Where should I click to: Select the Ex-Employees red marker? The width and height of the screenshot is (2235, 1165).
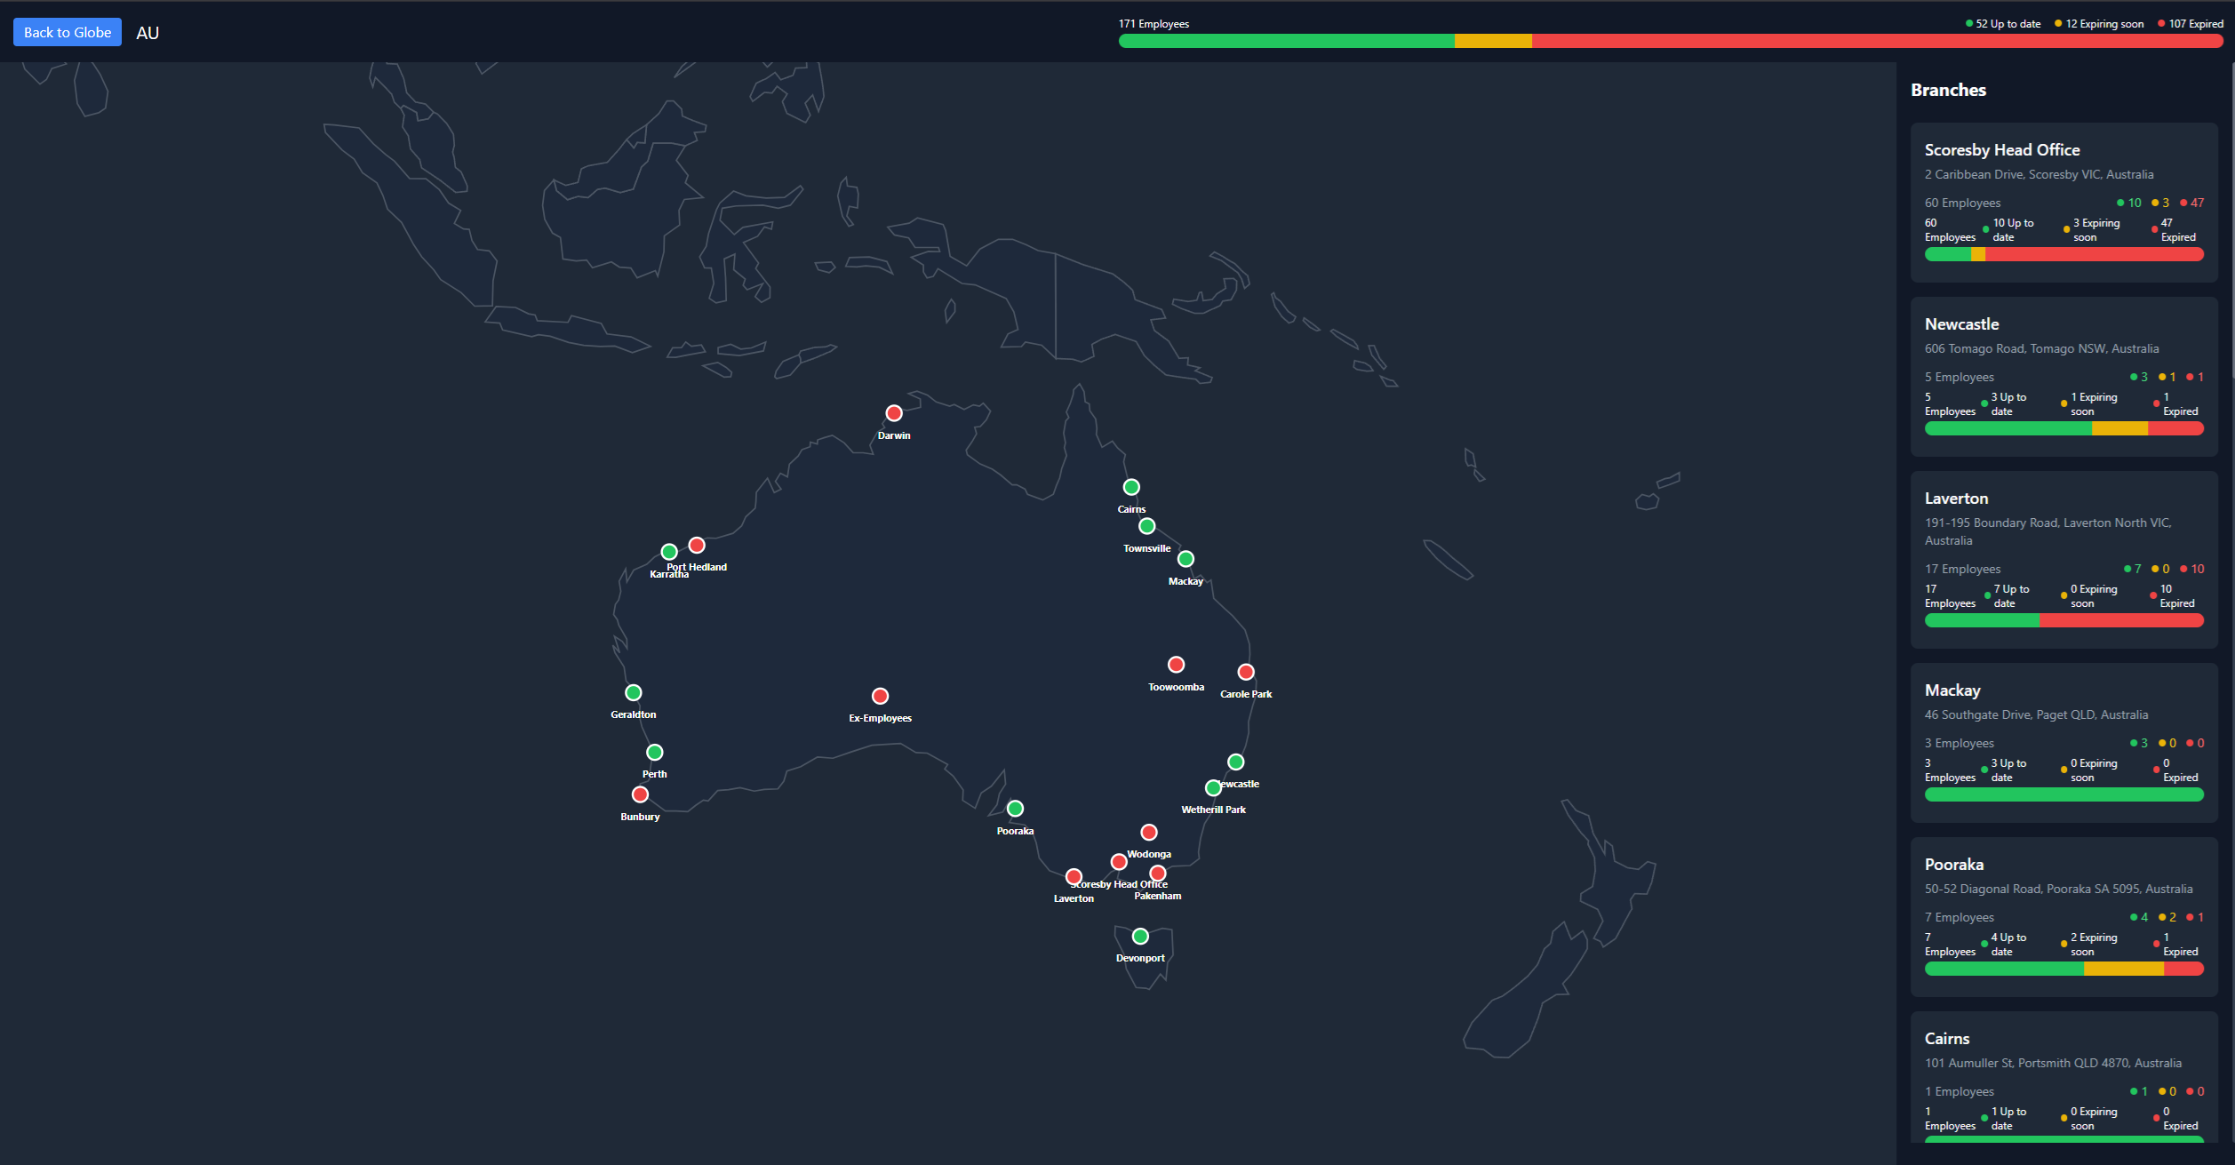click(x=880, y=696)
